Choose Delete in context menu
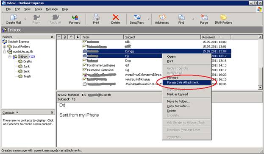Viewport: 264px width, 154px height. (187, 111)
